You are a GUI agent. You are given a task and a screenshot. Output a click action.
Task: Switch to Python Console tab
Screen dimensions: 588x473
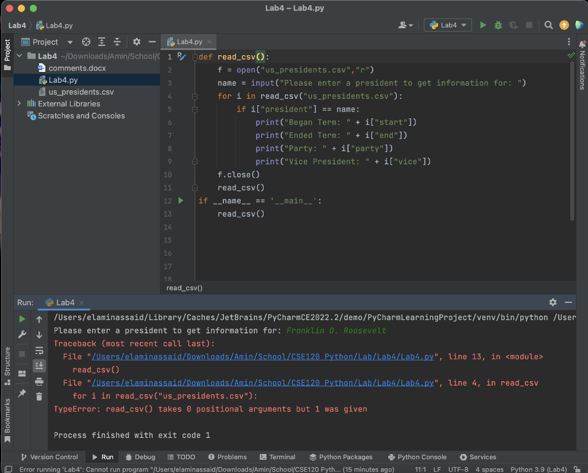(417, 457)
